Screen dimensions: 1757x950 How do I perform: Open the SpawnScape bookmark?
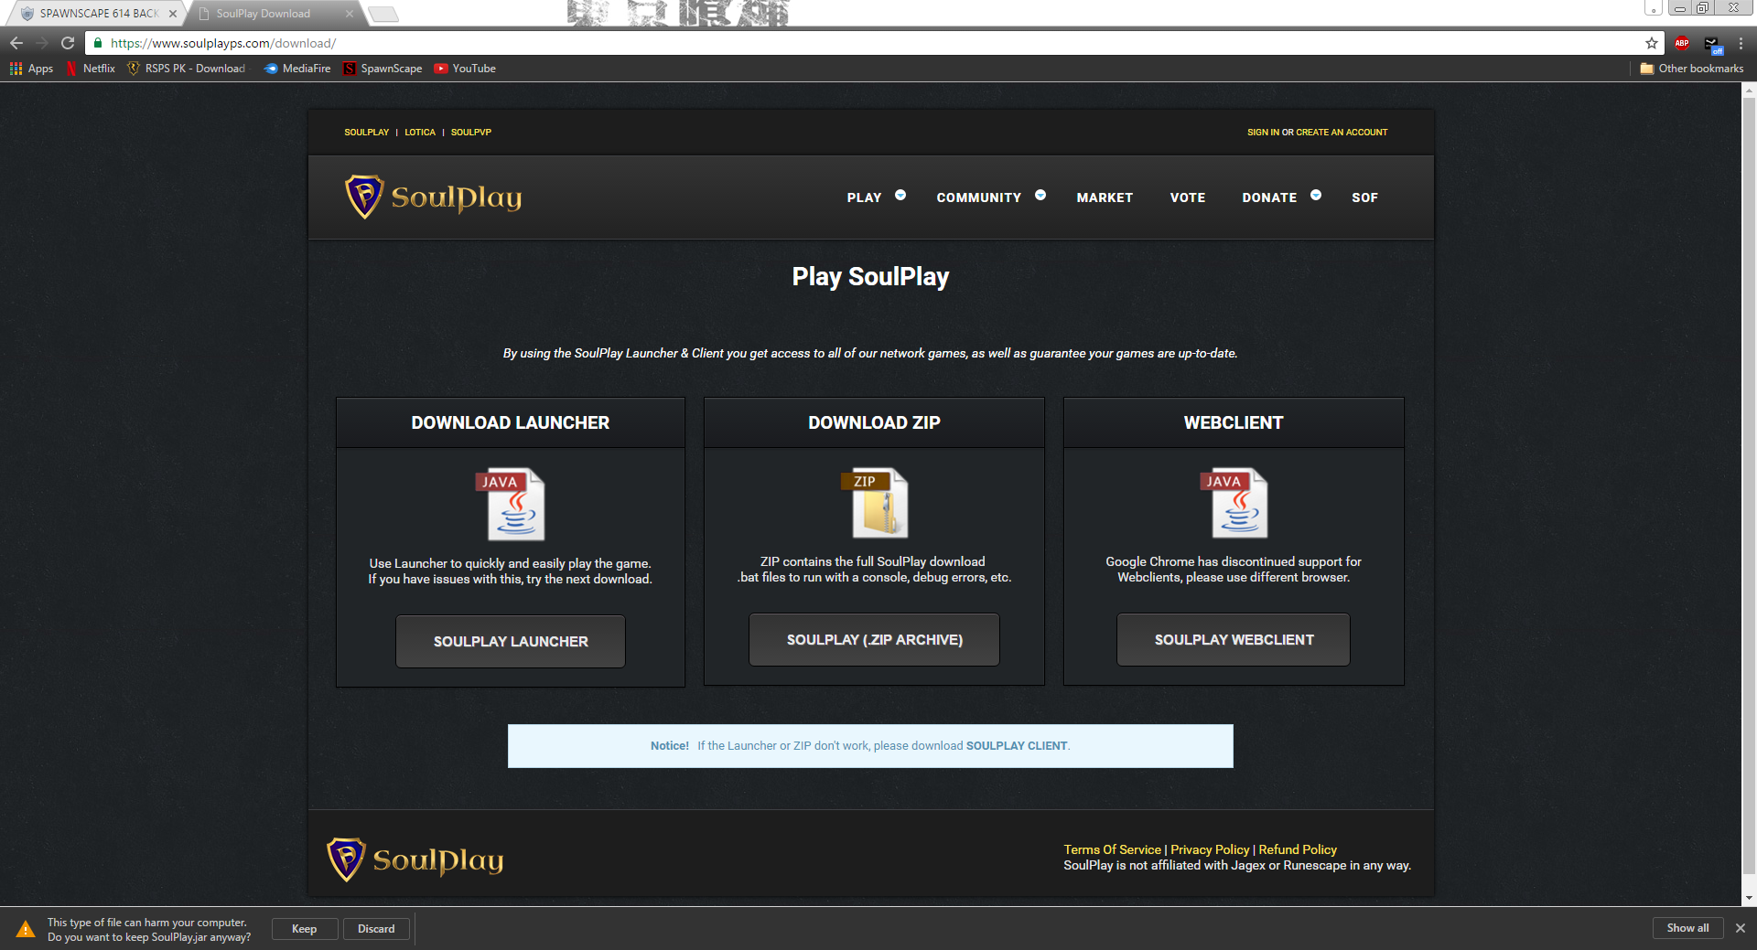tap(383, 69)
